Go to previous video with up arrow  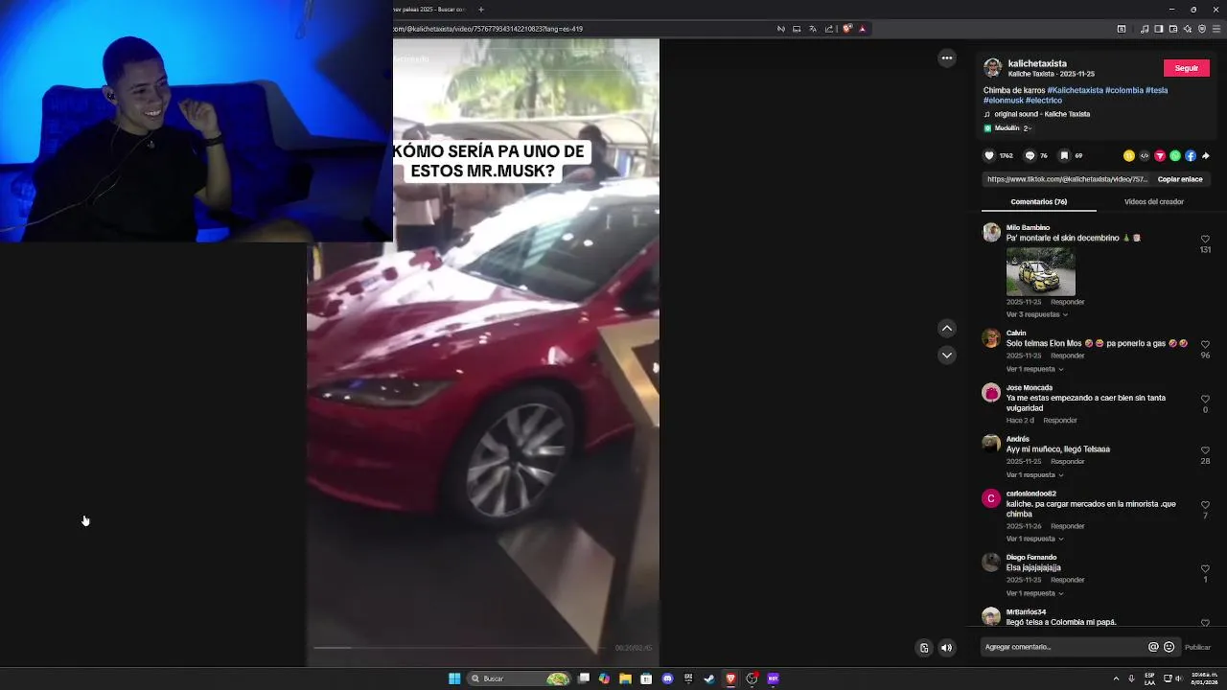click(947, 329)
